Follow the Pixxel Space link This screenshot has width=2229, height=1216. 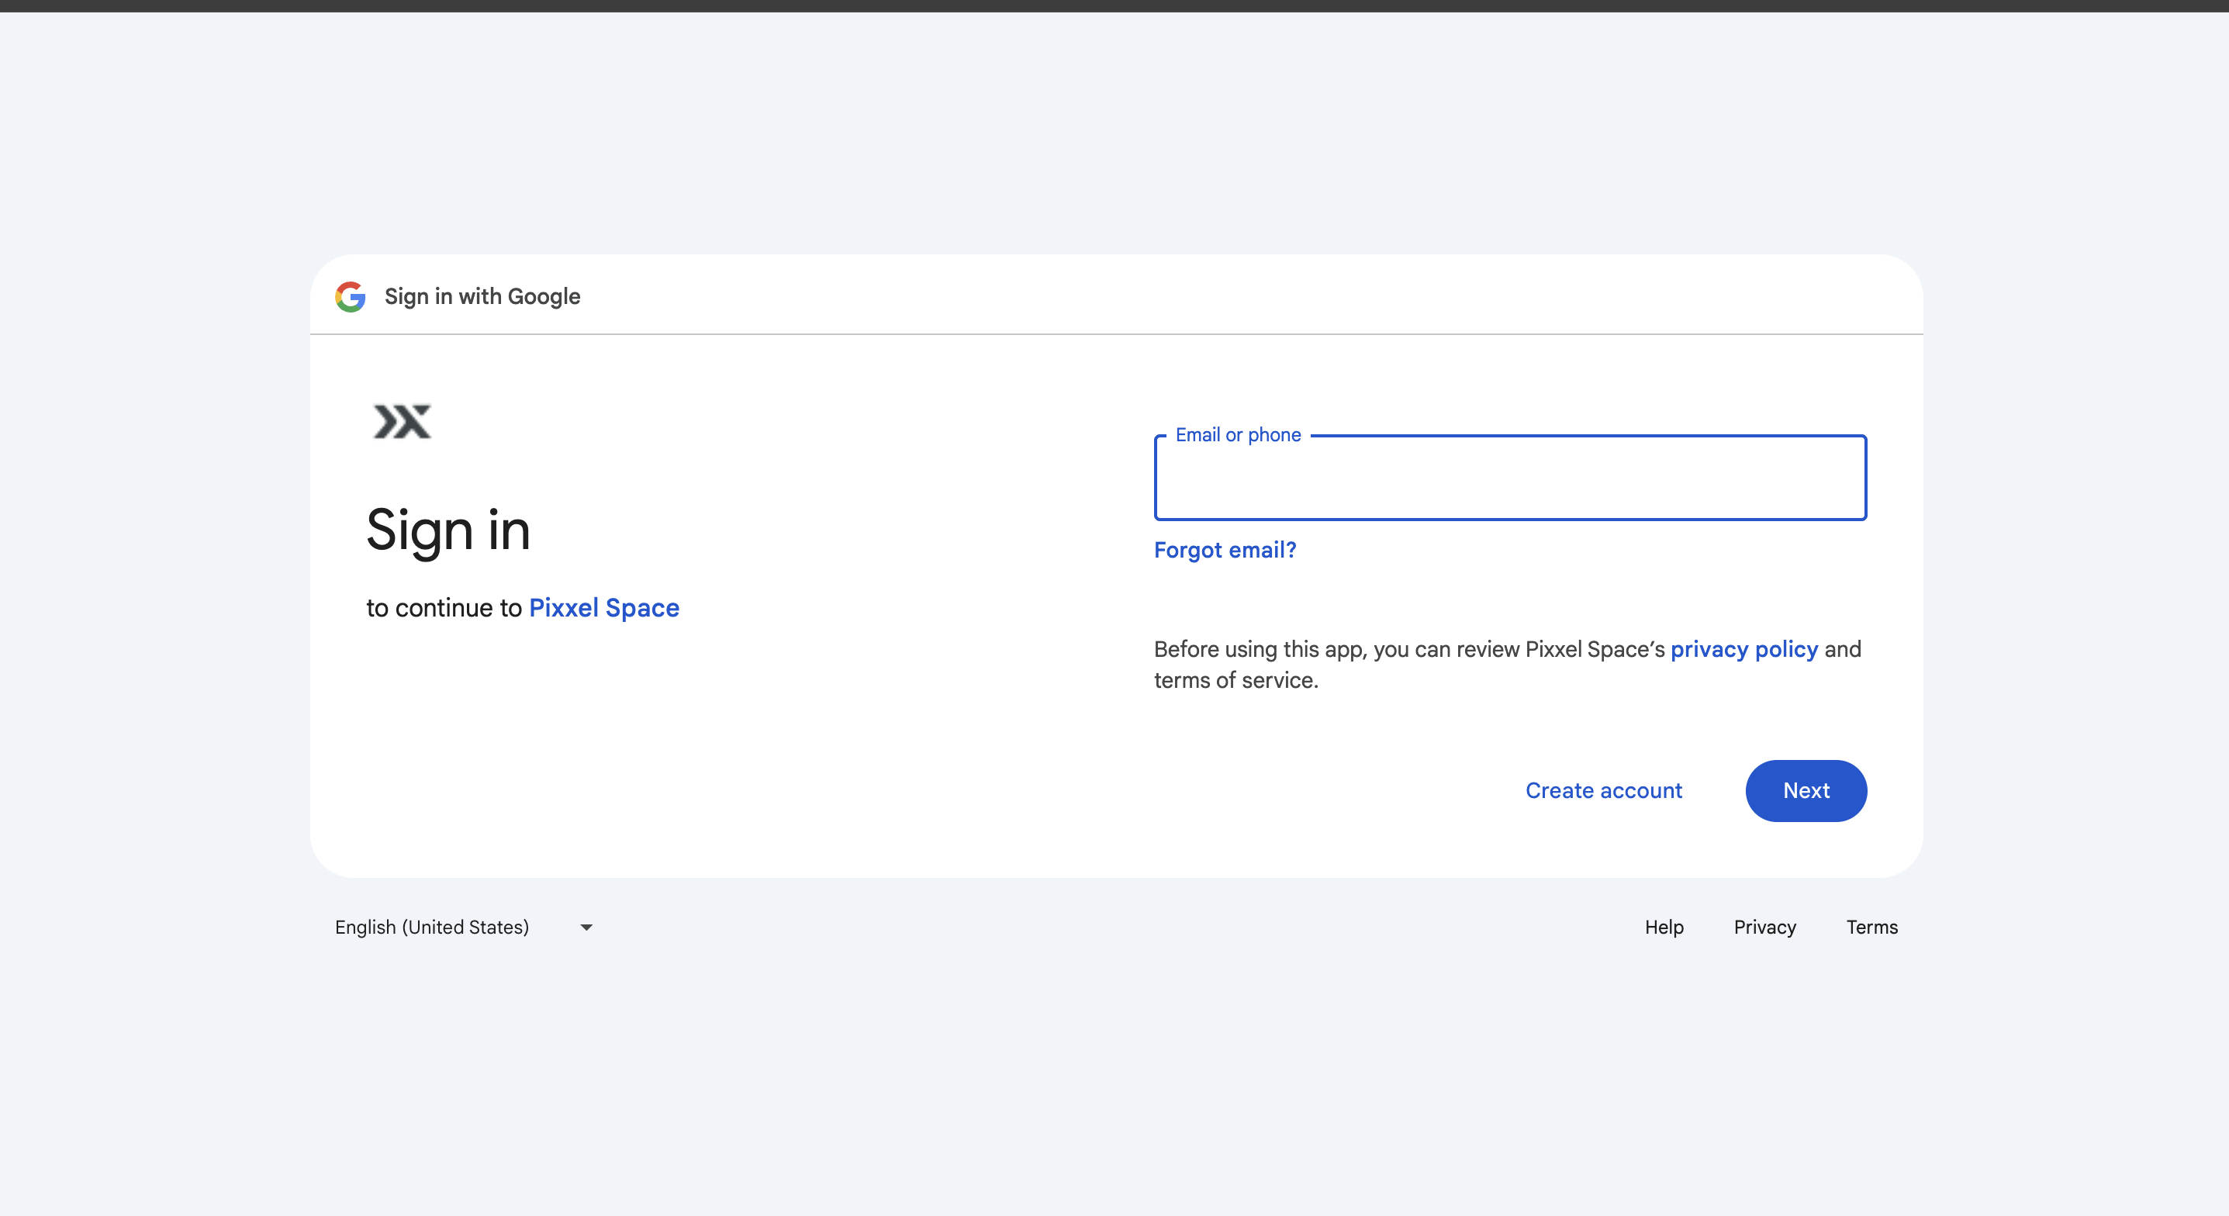[604, 609]
